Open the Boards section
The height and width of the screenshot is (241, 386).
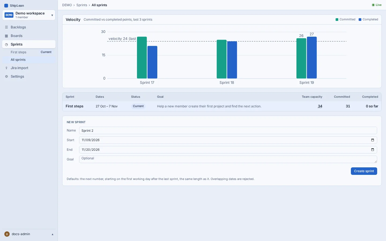pos(29,36)
